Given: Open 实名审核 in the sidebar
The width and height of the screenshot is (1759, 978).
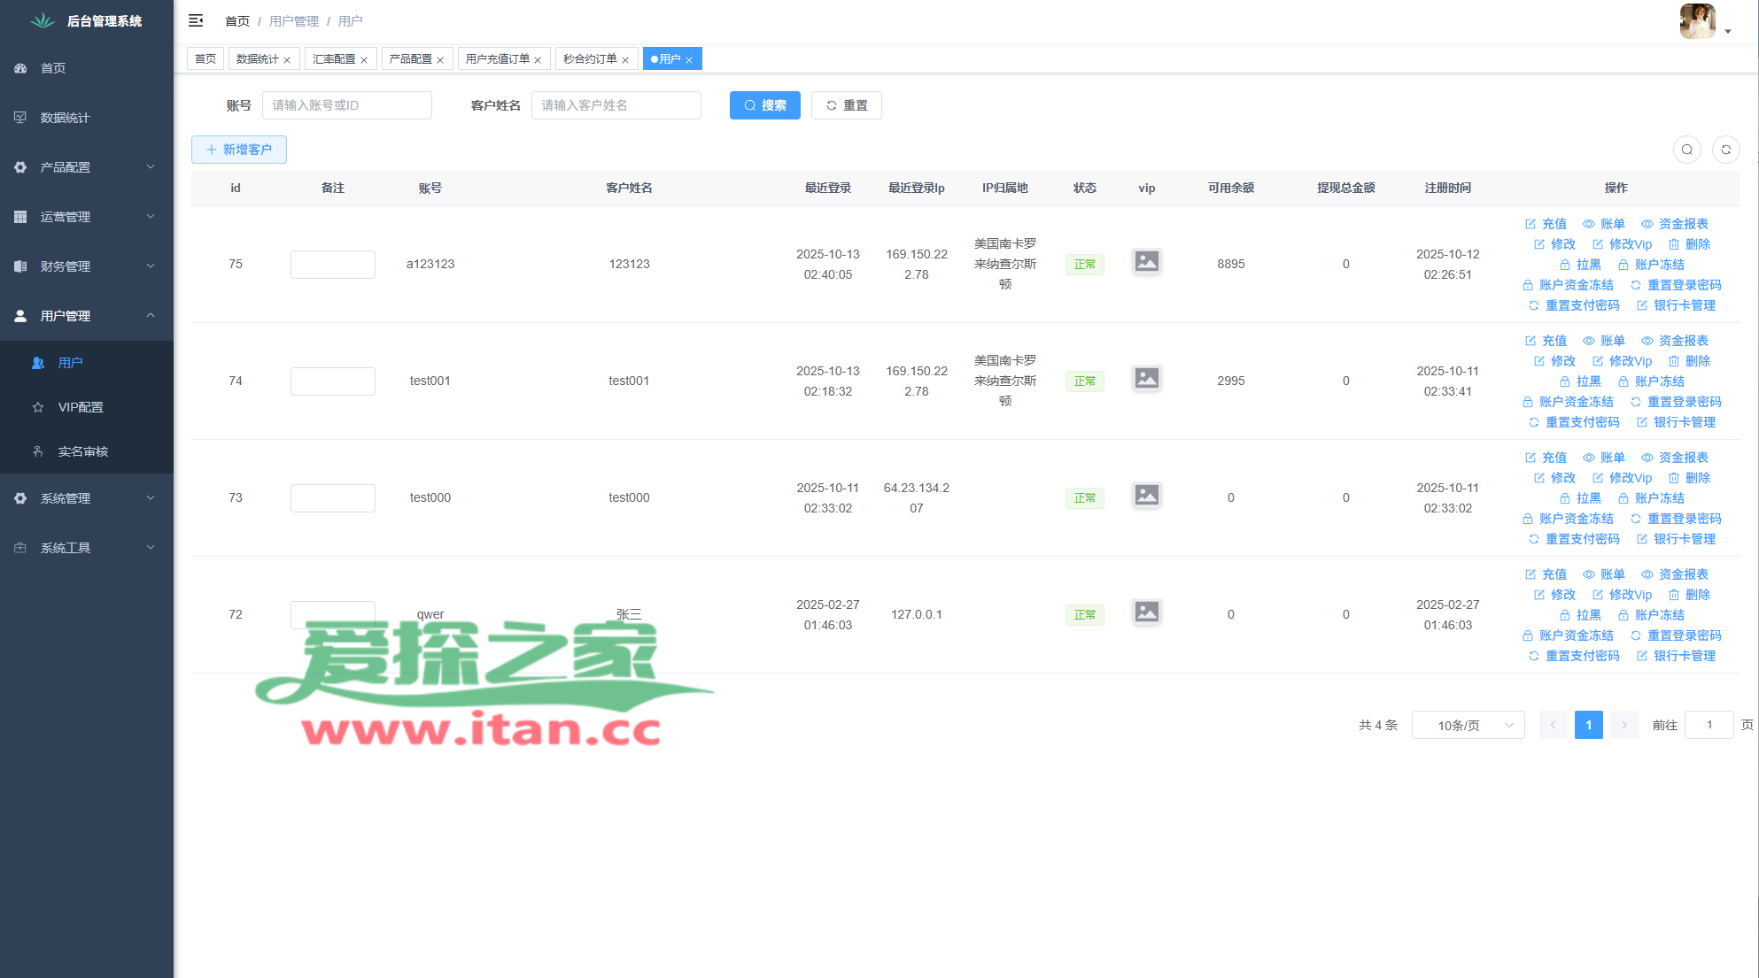Looking at the screenshot, I should point(82,451).
